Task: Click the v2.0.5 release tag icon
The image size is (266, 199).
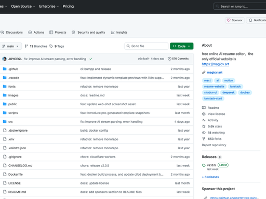Action: pos(204,165)
